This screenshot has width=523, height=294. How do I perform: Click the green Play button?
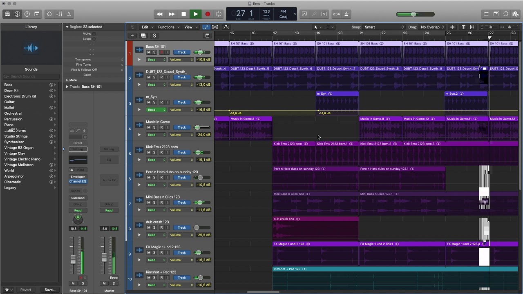pyautogui.click(x=195, y=14)
